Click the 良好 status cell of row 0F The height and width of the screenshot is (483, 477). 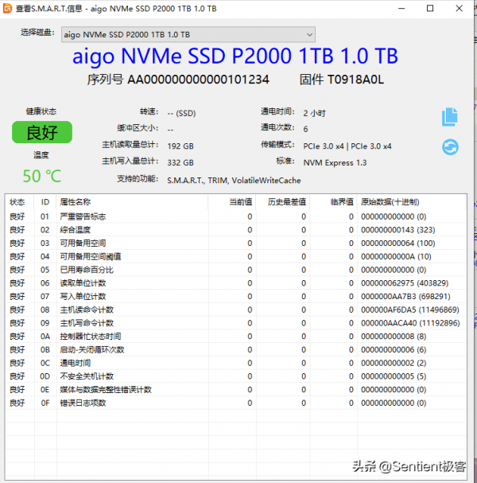(17, 403)
